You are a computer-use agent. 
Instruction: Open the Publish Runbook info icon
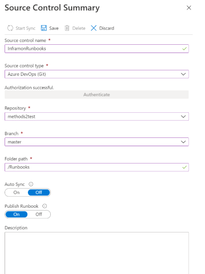pyautogui.click(x=45, y=206)
